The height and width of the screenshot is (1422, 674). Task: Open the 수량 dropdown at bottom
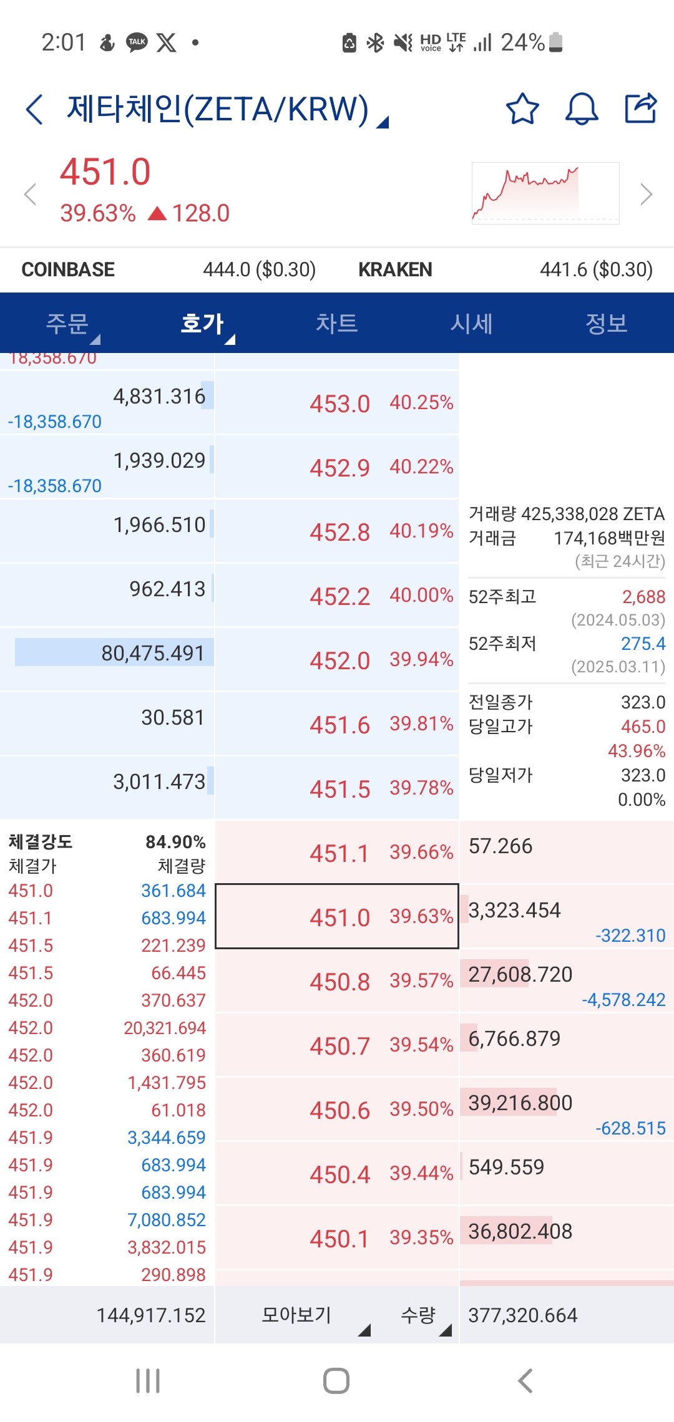[424, 1315]
